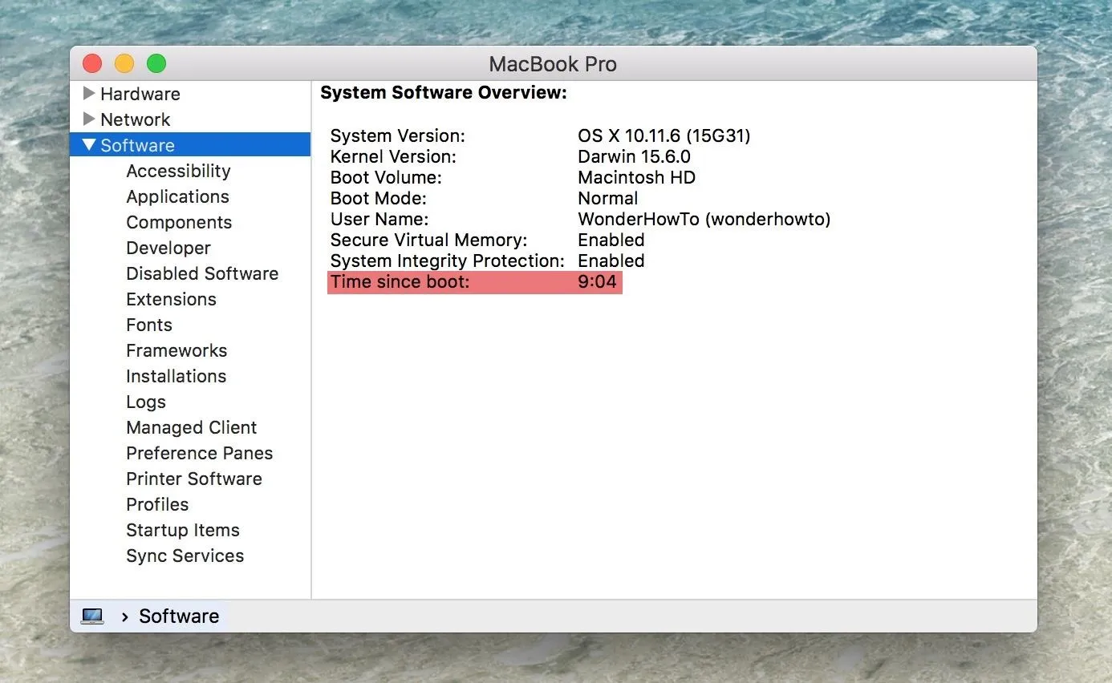Click the User Name label

click(379, 219)
